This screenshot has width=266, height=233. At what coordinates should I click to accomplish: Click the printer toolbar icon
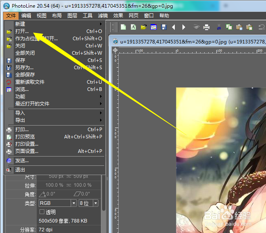tap(206, 27)
